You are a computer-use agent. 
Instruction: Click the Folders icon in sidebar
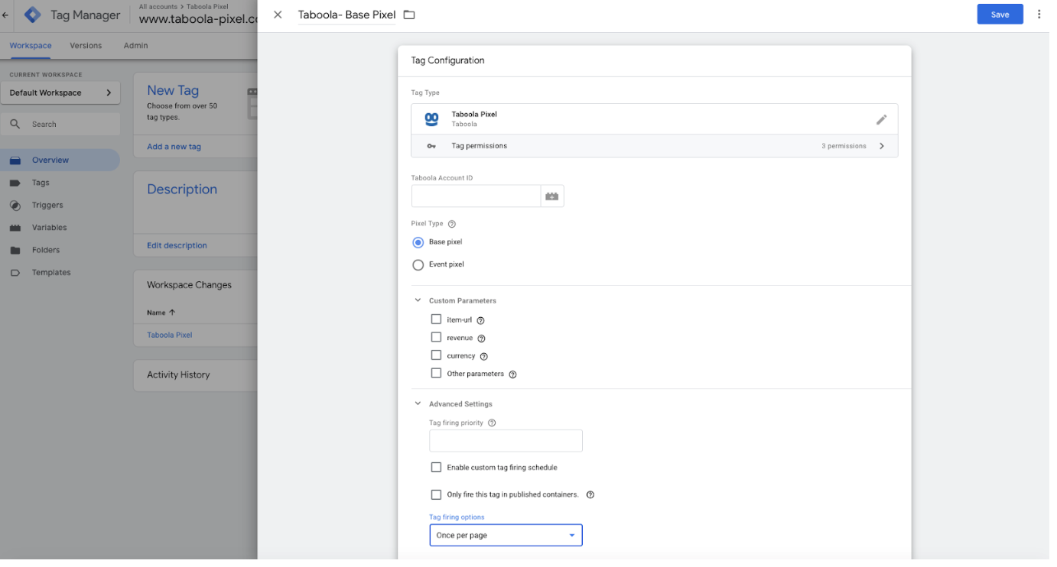15,250
